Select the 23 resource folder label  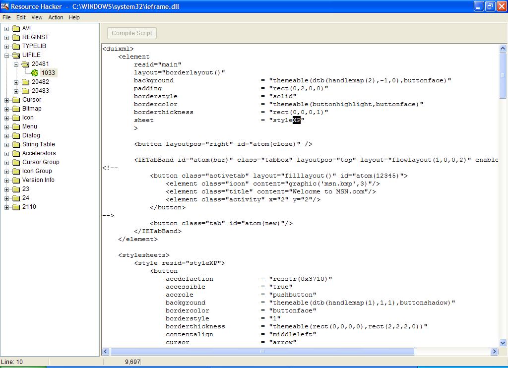coord(26,189)
